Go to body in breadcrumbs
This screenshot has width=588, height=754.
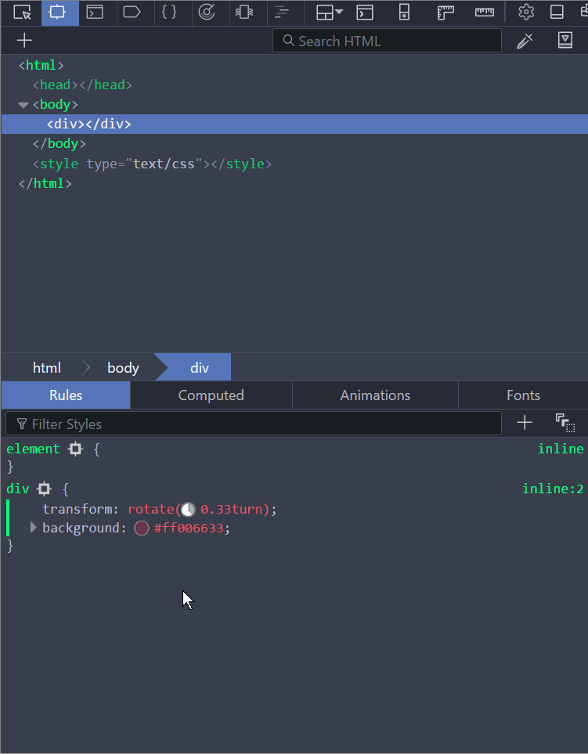pos(123,368)
